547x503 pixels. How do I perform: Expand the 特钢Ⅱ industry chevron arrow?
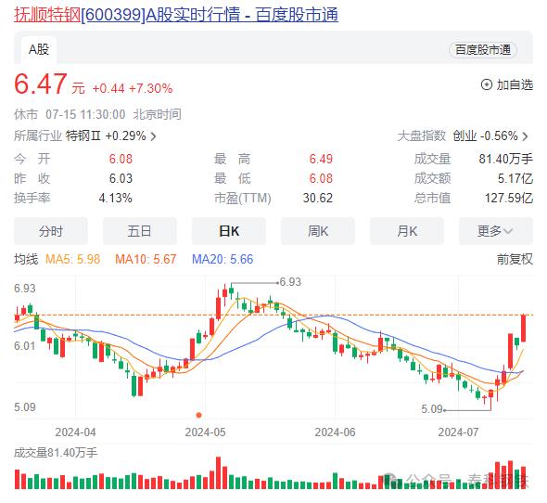click(x=153, y=136)
